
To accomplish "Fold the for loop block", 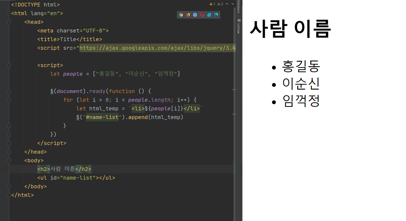I will tap(9, 100).
